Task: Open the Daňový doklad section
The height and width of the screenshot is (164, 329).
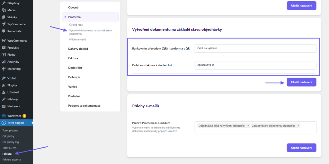Action: click(78, 49)
